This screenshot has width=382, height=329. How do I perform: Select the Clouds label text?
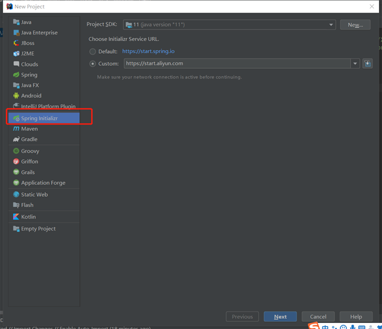[30, 65]
